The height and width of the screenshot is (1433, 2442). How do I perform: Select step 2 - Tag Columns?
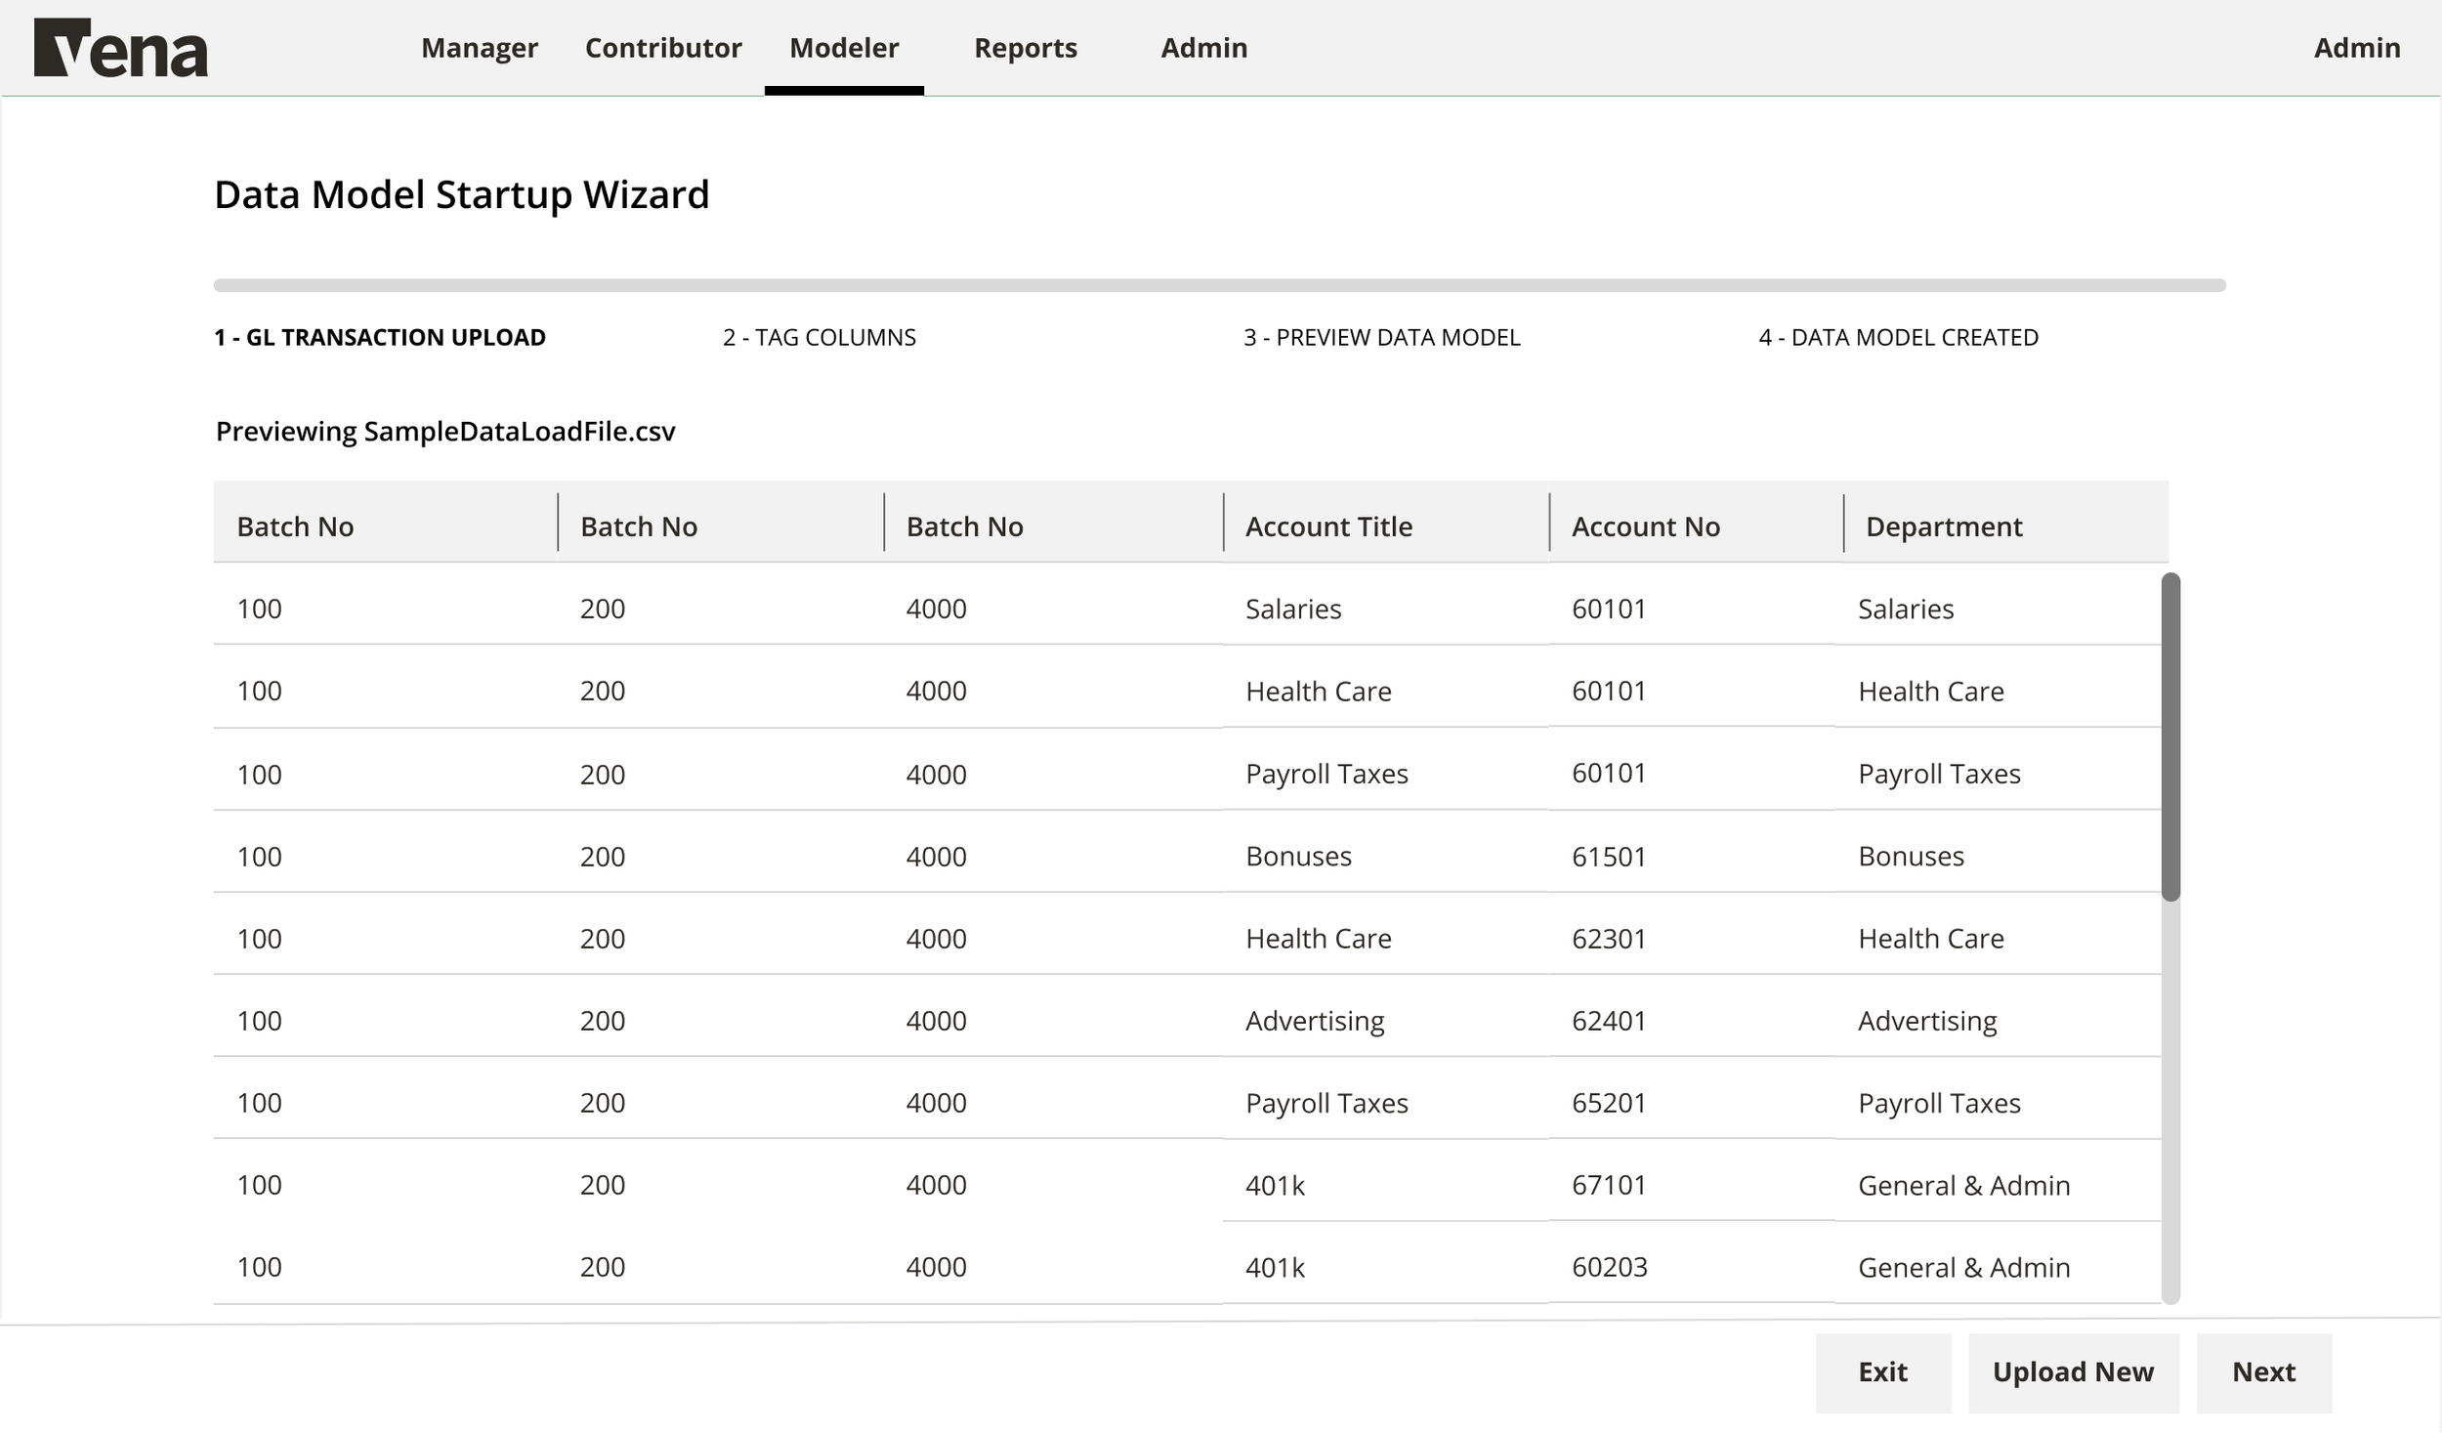tap(819, 337)
